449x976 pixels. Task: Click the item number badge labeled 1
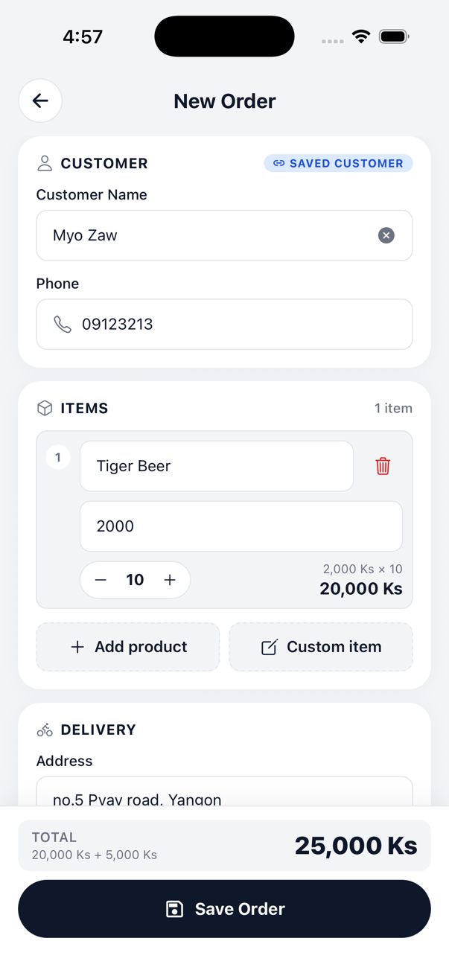[58, 457]
